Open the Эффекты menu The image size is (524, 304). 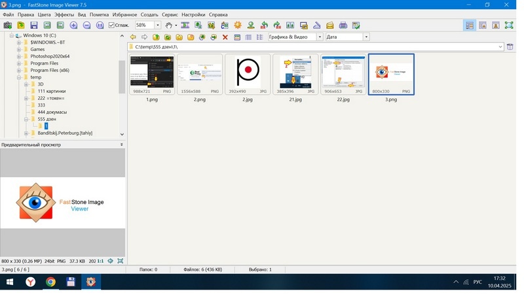click(64, 14)
